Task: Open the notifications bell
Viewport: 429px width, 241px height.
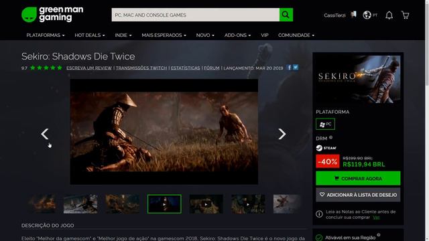Action: pyautogui.click(x=389, y=15)
